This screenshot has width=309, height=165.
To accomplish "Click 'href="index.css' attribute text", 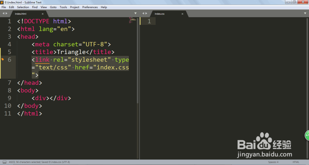I will (x=102, y=67).
